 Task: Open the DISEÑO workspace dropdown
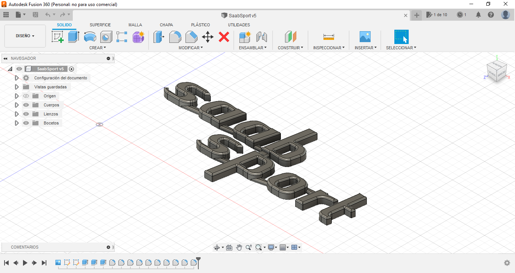coord(25,36)
